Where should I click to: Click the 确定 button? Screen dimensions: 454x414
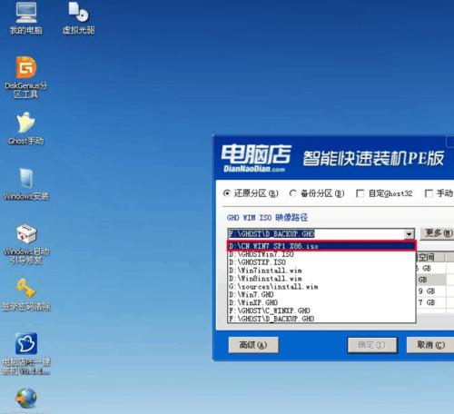click(372, 345)
